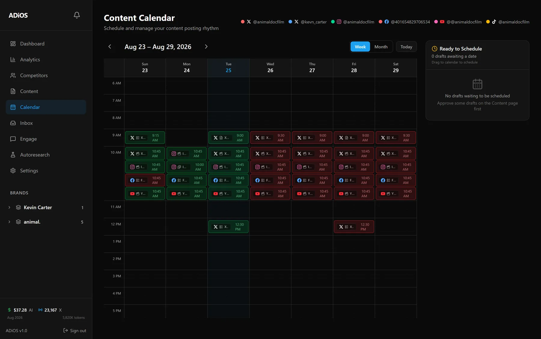
Task: Click the YouTube icon for @@animaldocfilm
Action: (442, 22)
